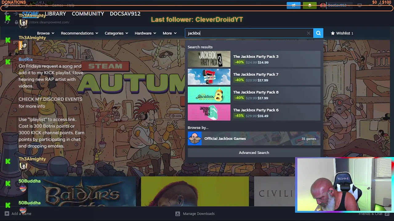Open the Official Jackbox Games developer icon
Image resolution: width=394 pixels, height=221 pixels.
click(x=195, y=138)
